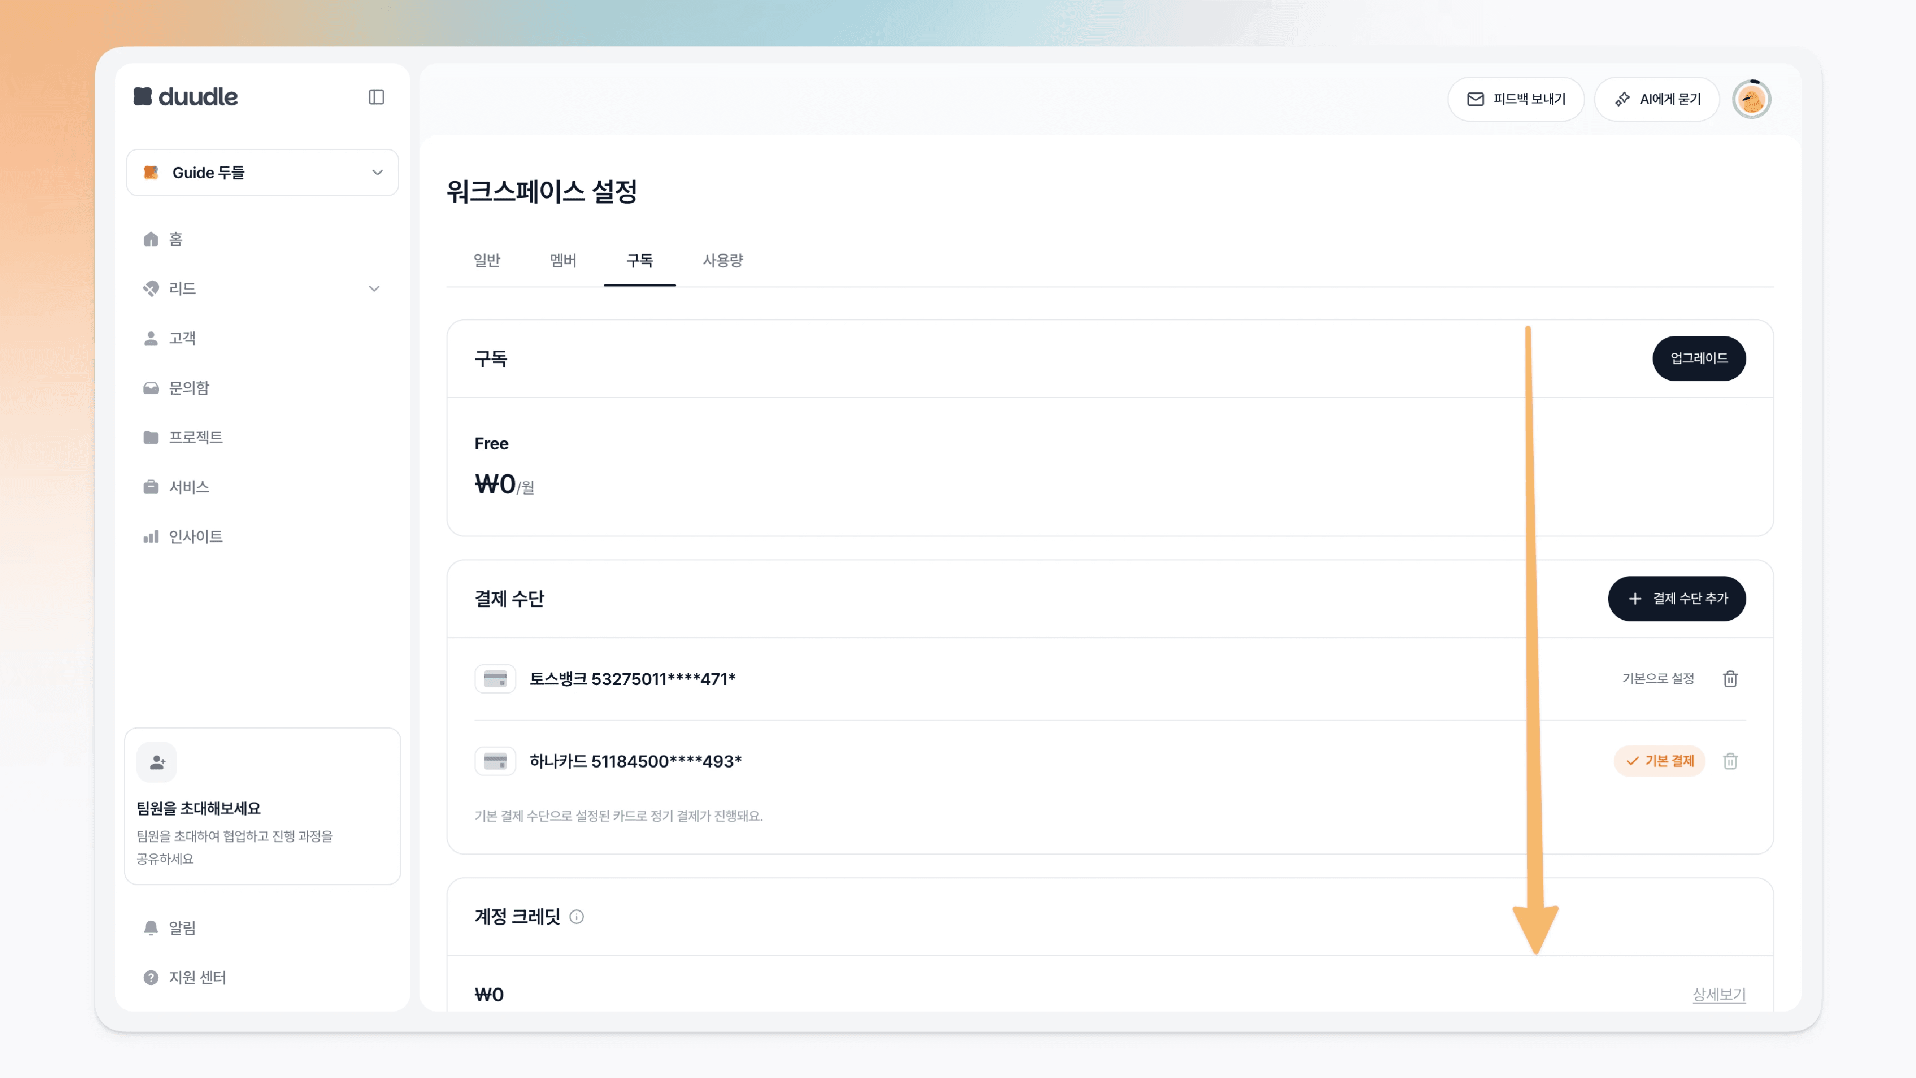Open 리드 in the sidebar
Image resolution: width=1916 pixels, height=1078 pixels.
coord(182,288)
